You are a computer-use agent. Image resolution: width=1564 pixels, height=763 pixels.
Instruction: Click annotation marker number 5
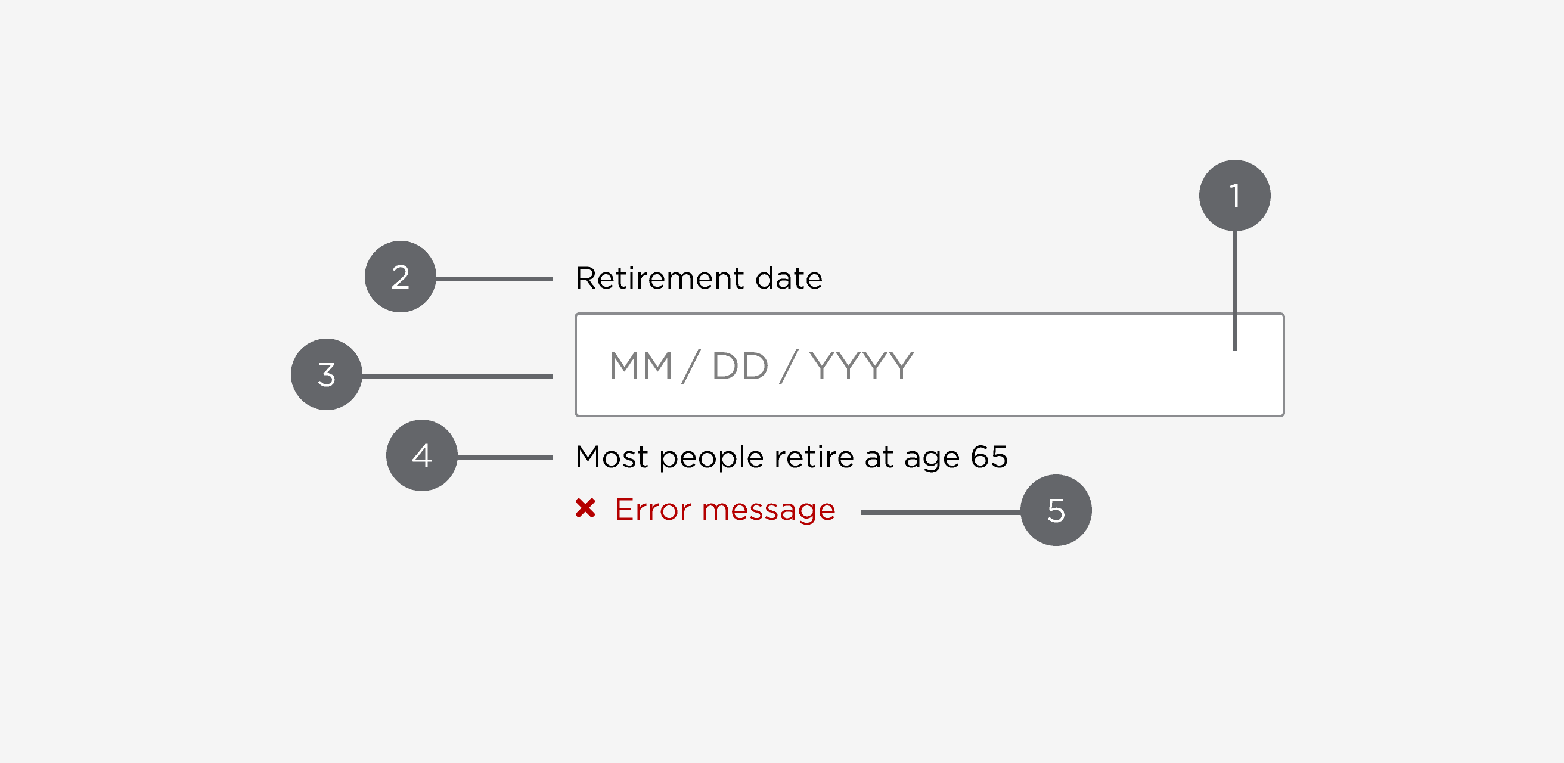click(1056, 510)
